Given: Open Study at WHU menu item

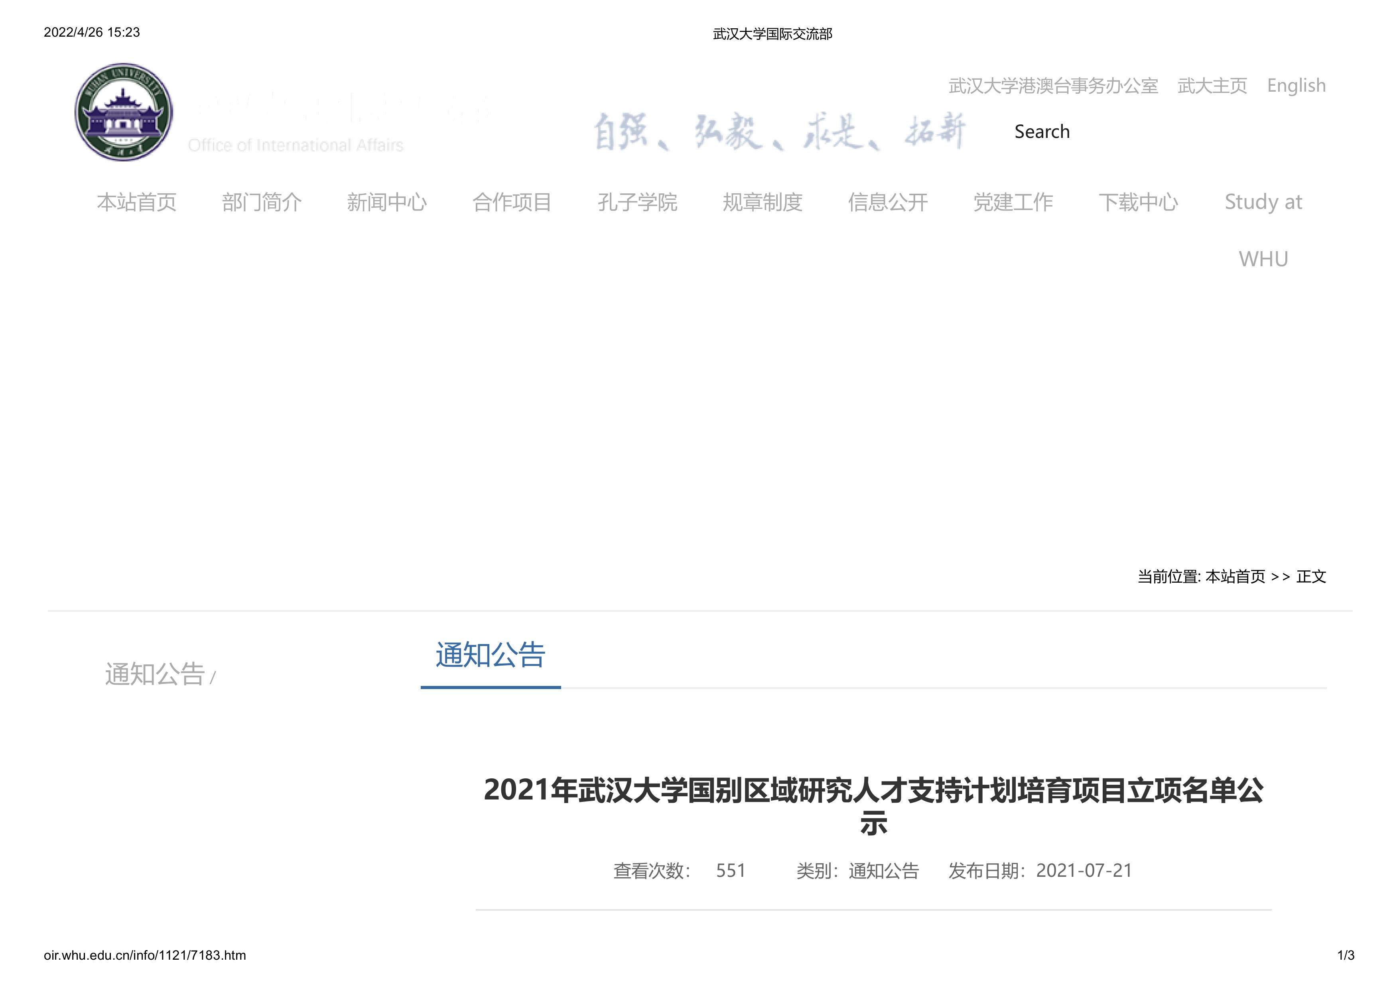Looking at the screenshot, I should tap(1263, 202).
